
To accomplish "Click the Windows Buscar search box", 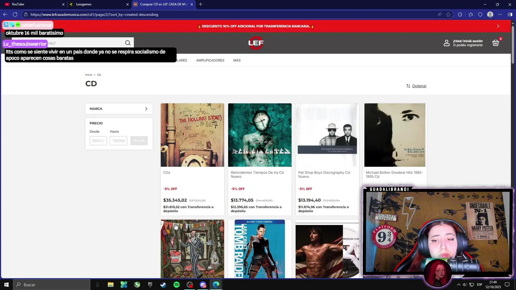I will (51, 285).
